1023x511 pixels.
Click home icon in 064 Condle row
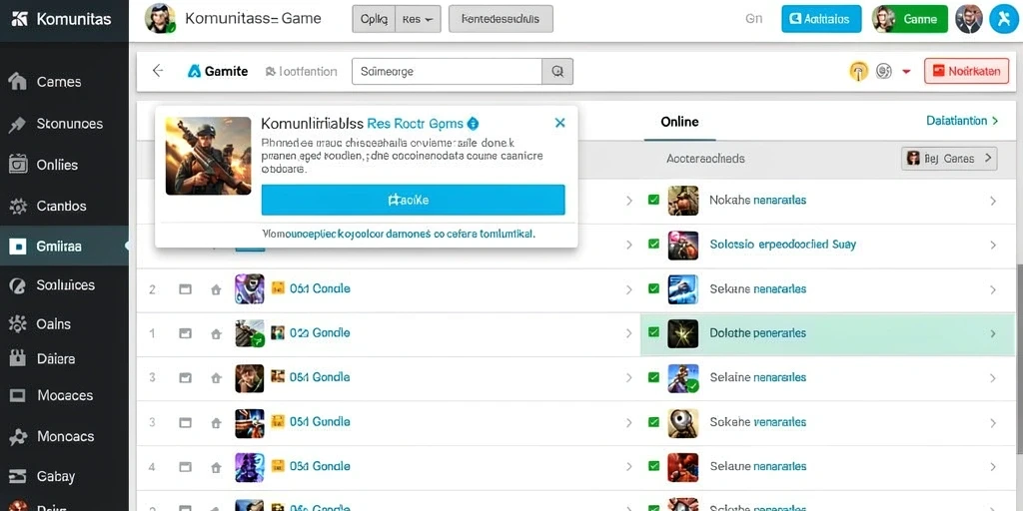click(x=216, y=289)
